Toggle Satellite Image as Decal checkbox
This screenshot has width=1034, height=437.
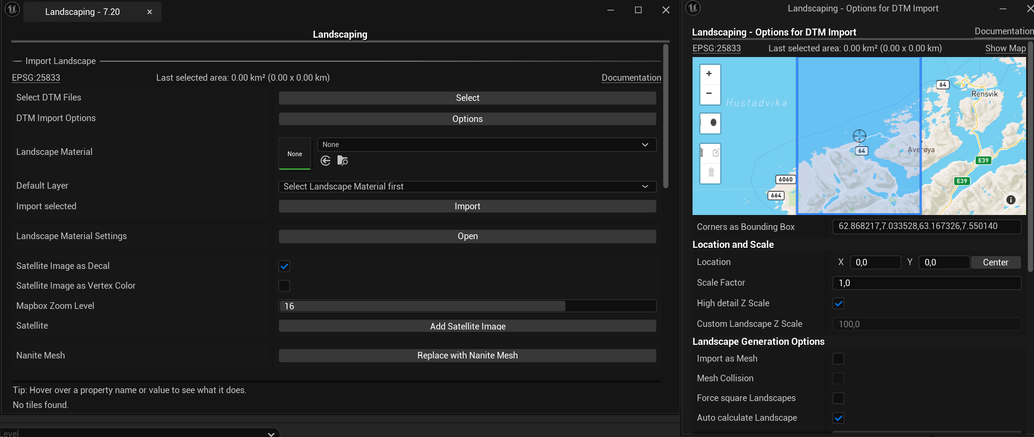point(284,266)
